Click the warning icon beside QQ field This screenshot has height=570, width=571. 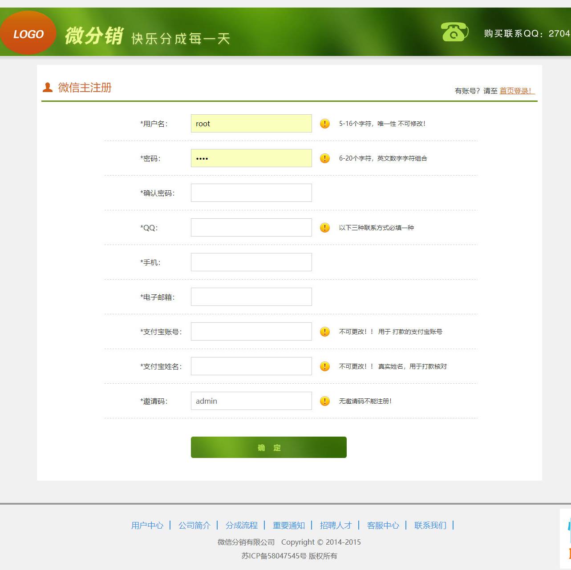[325, 228]
